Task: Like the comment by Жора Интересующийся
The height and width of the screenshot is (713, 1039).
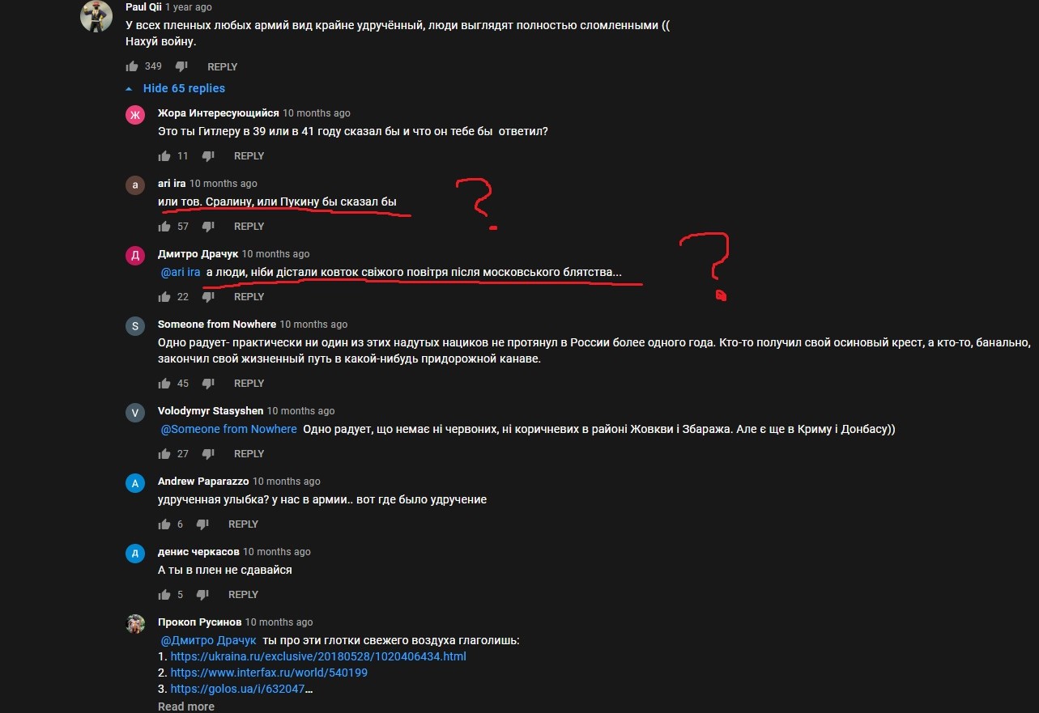Action: (164, 155)
